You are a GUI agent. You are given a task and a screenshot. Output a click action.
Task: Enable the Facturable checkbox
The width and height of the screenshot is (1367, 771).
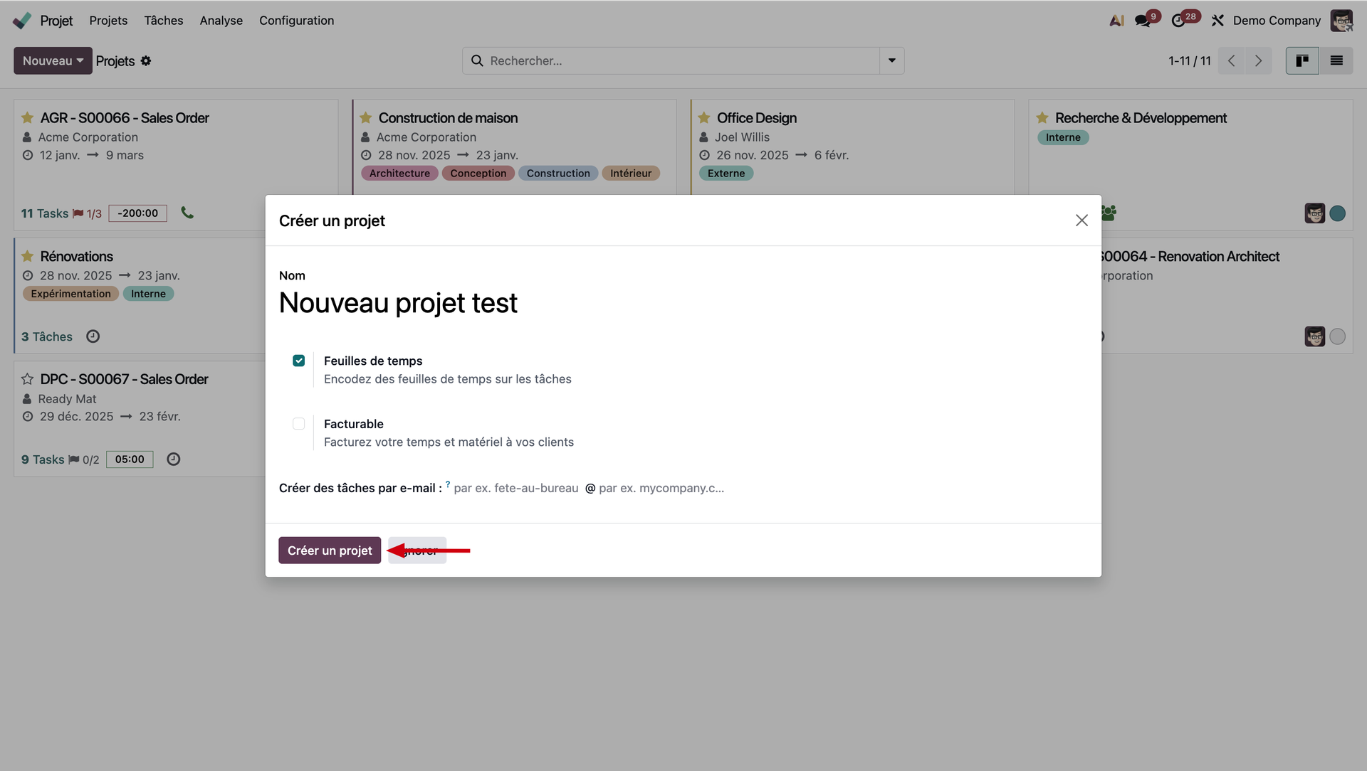click(299, 424)
